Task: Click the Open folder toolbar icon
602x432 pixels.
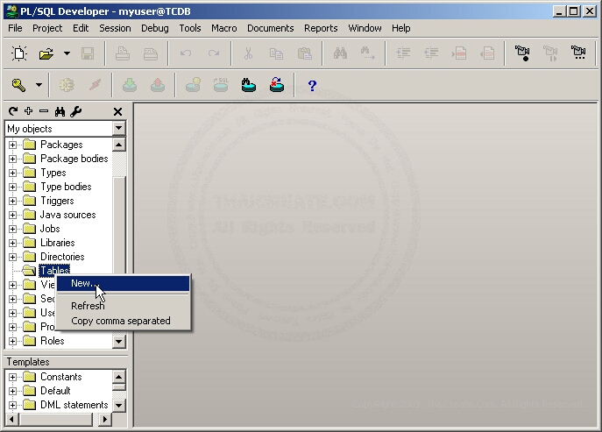Action: 46,54
